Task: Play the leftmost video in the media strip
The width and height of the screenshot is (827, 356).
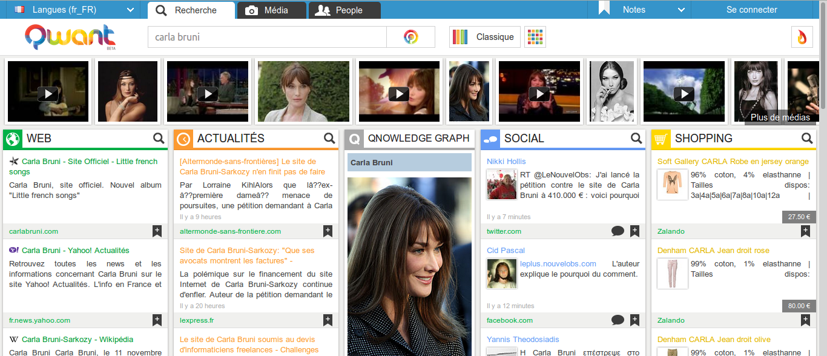Action: coord(48,91)
